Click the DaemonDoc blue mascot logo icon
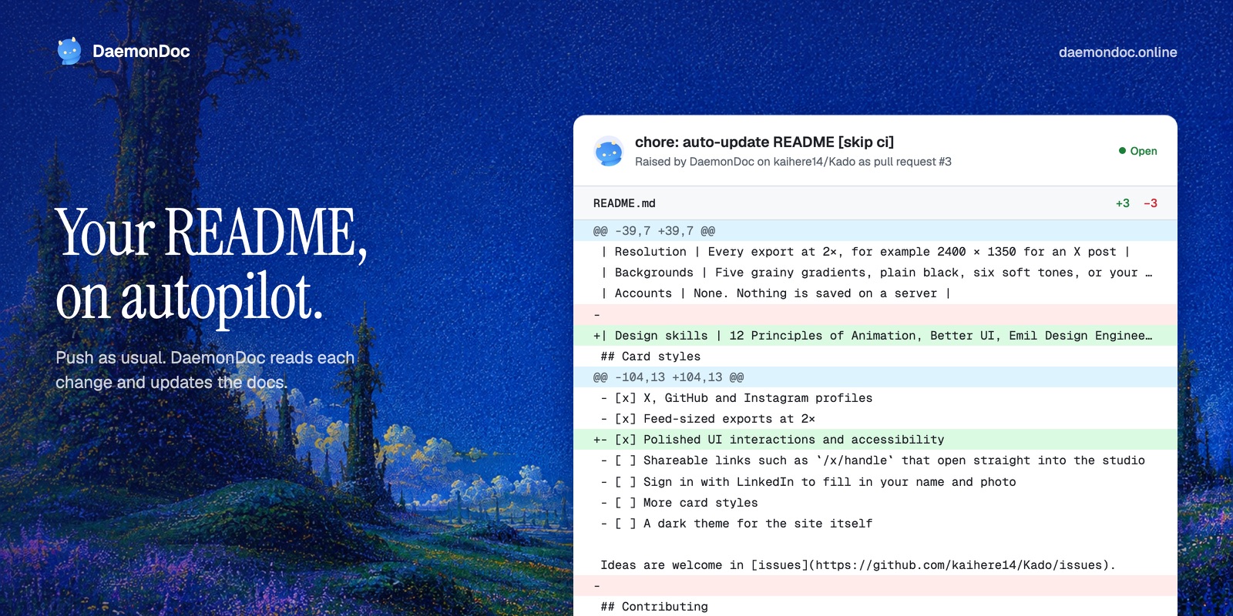The width and height of the screenshot is (1233, 616). click(x=69, y=51)
